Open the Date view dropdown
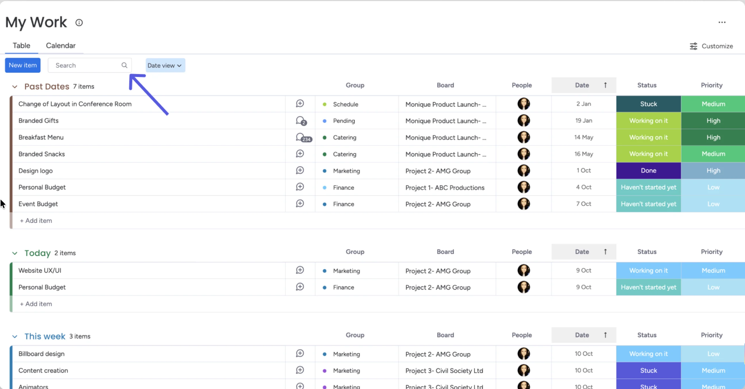Viewport: 745px width, 389px height. (x=165, y=66)
